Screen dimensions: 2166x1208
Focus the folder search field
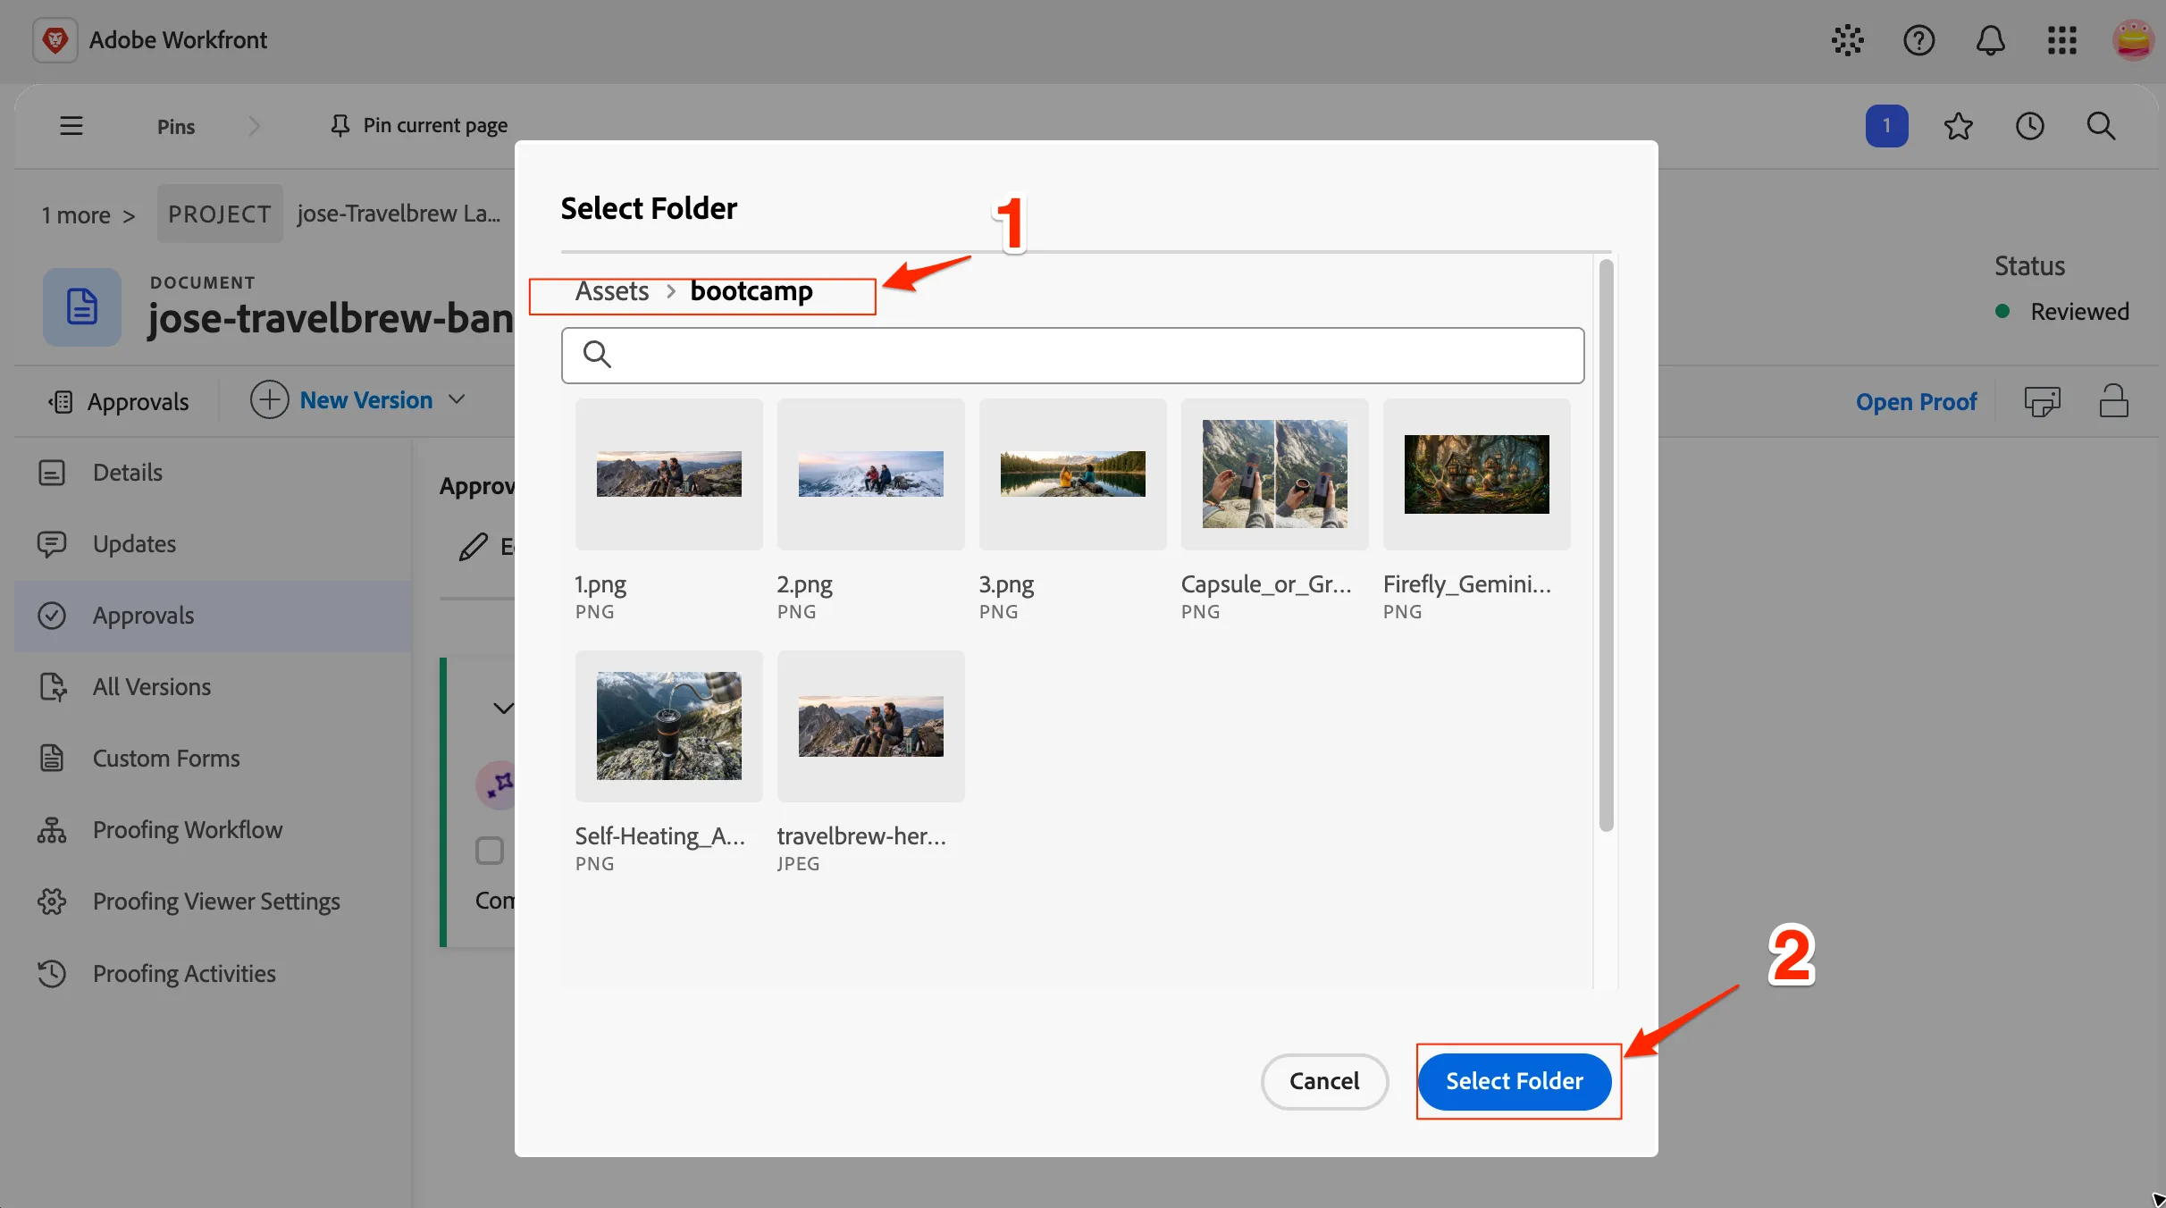point(1072,355)
